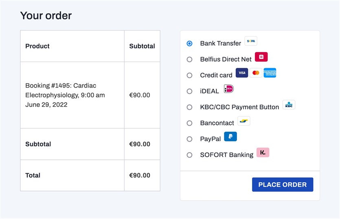
Task: Click the iDEAL logo icon
Action: pyautogui.click(x=229, y=89)
